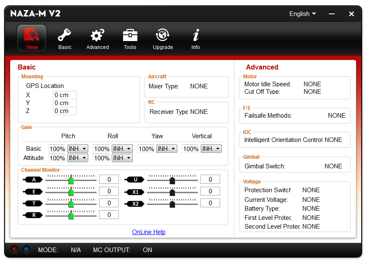Open the OnLine Help link
Image resolution: width=365 pixels, height=263 pixels.
point(149,232)
